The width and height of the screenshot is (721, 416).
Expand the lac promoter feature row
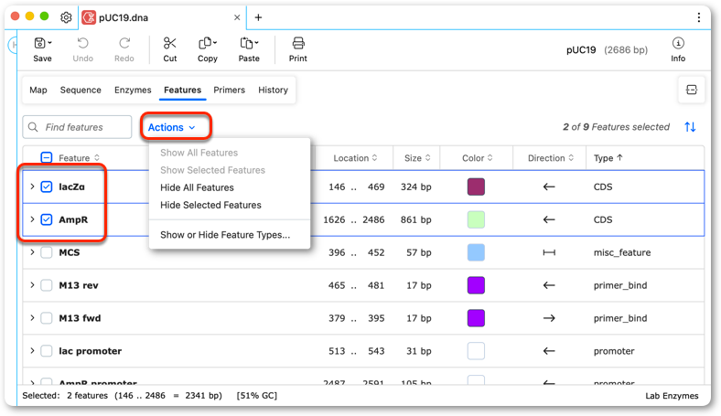32,351
